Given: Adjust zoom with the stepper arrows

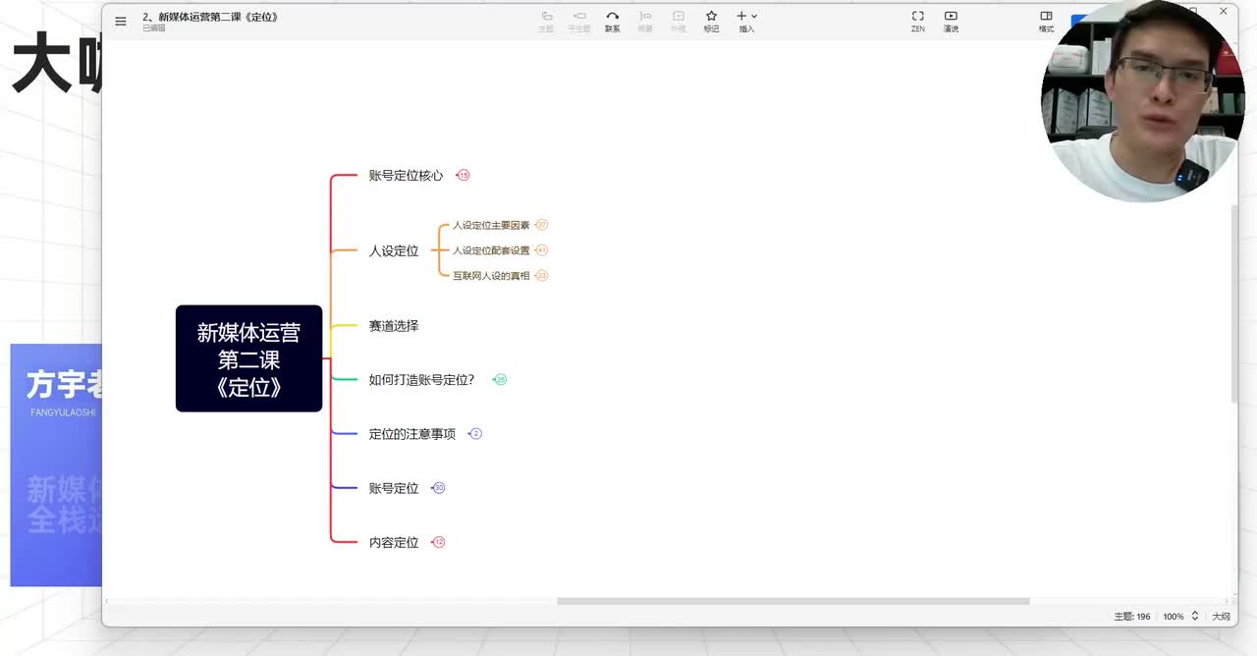Looking at the screenshot, I should pyautogui.click(x=1195, y=617).
